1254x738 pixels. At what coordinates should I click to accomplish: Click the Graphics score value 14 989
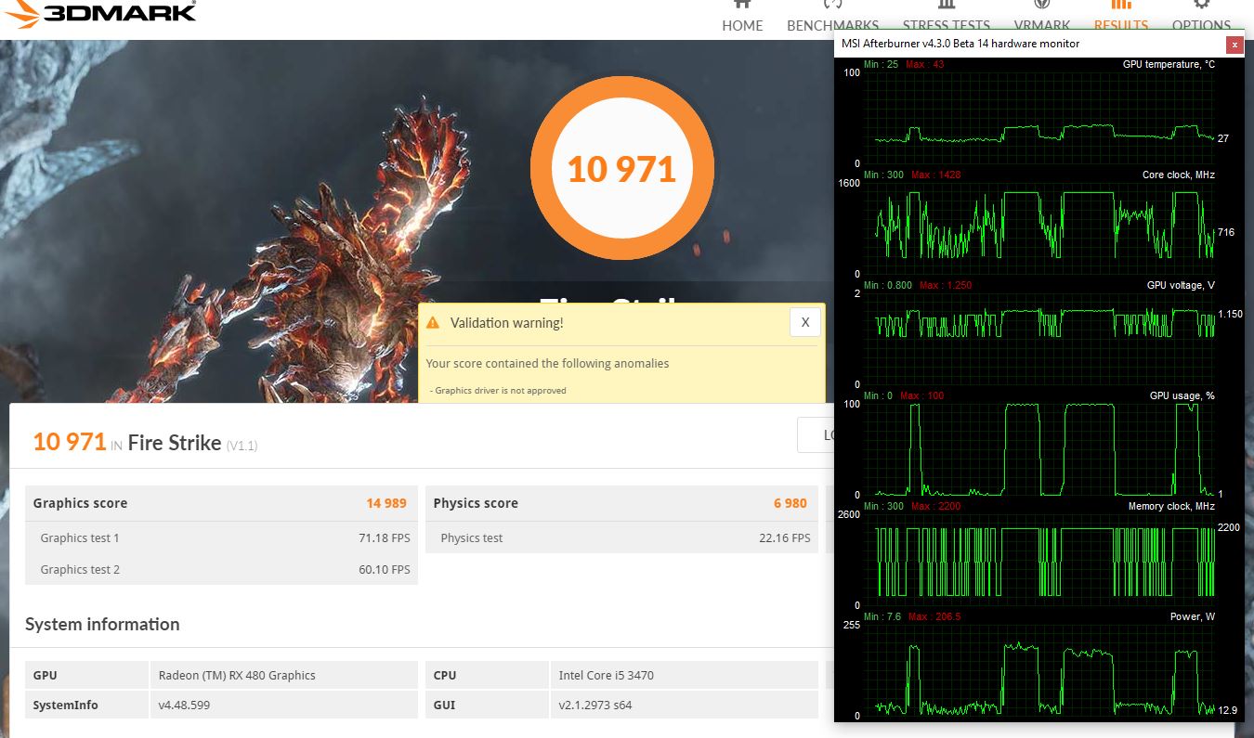(386, 503)
